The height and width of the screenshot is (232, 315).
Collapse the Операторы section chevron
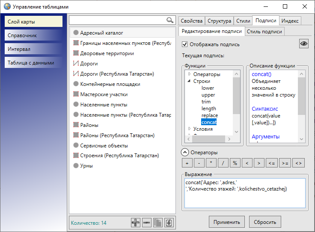(x=184, y=152)
